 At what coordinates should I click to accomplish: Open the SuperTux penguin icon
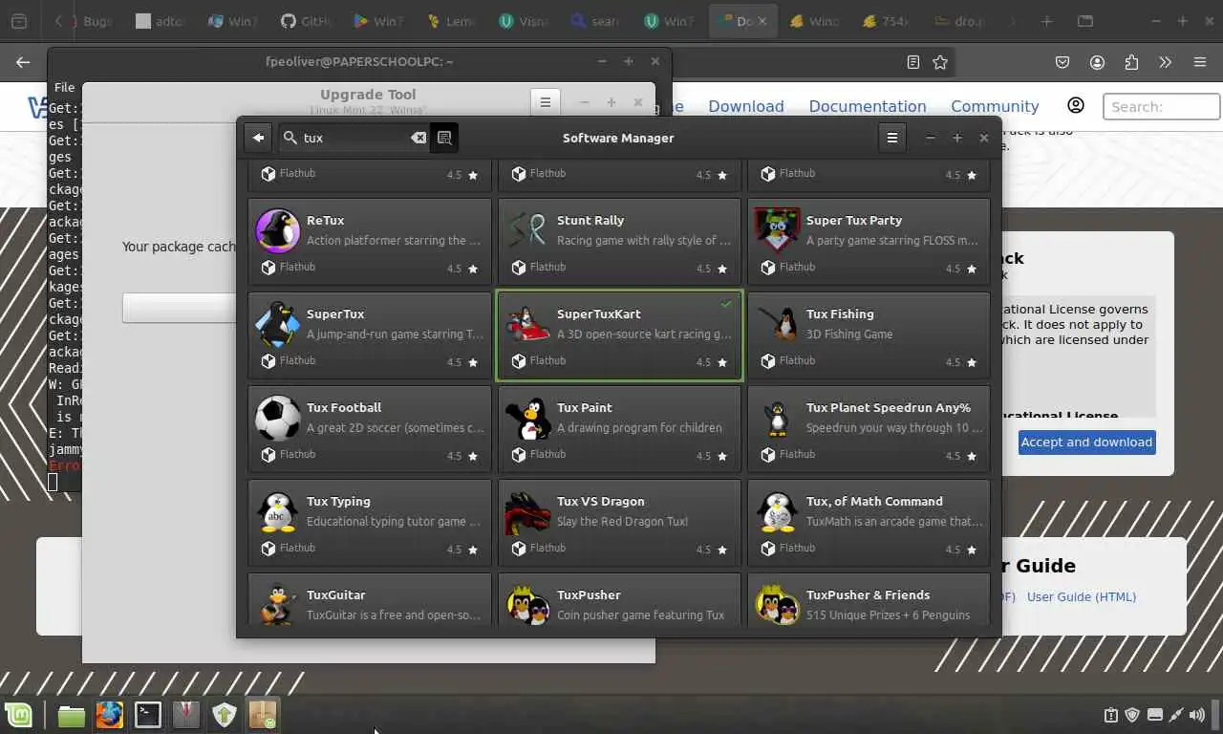pyautogui.click(x=278, y=326)
